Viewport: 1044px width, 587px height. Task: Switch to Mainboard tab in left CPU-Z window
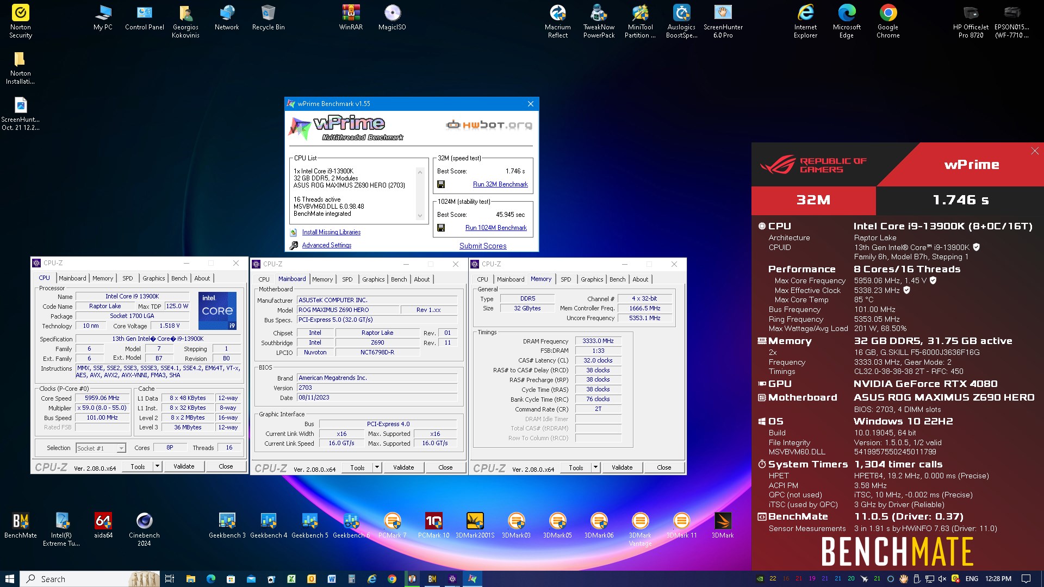tap(72, 278)
